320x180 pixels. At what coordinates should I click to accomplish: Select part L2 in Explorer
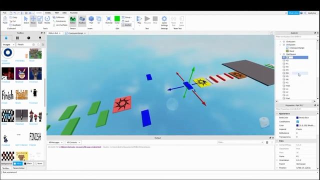287,92
